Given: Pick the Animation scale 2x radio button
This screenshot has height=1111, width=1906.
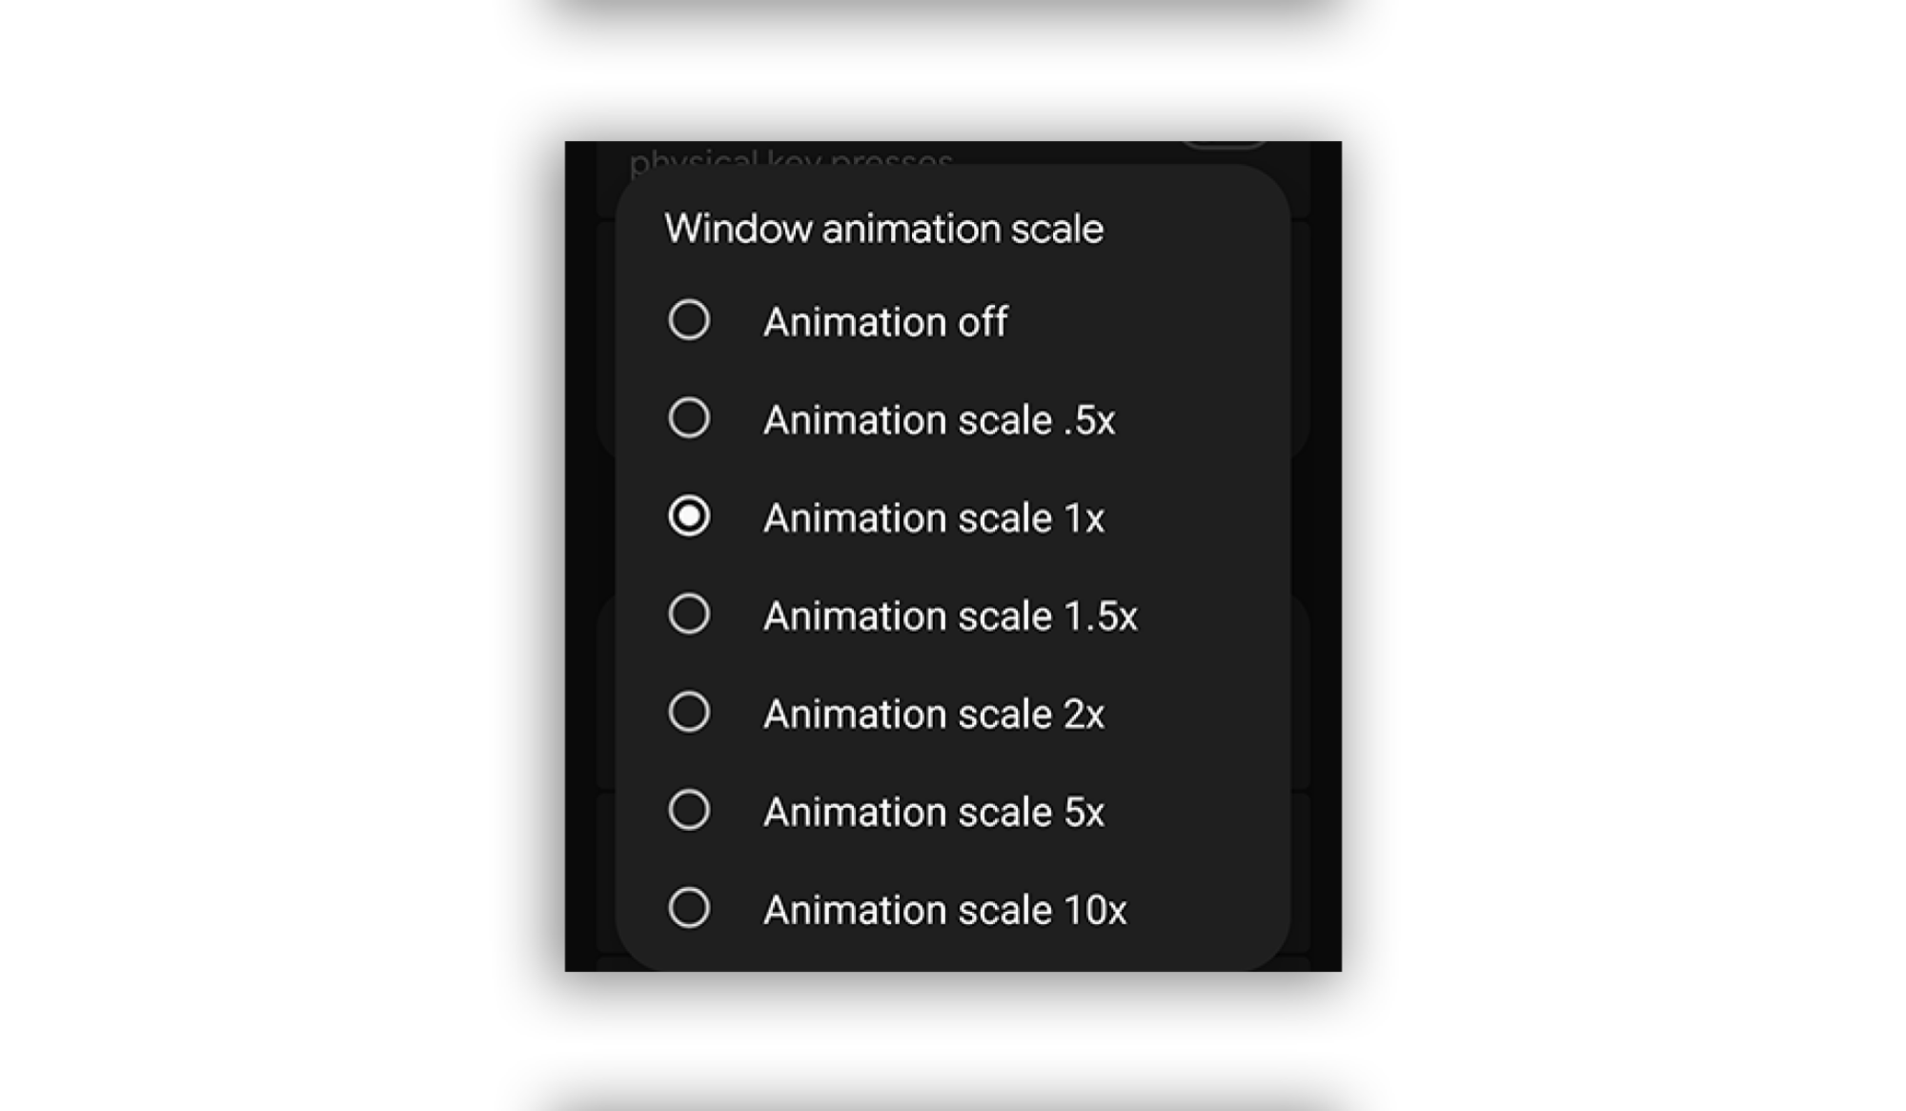Looking at the screenshot, I should click(x=689, y=713).
